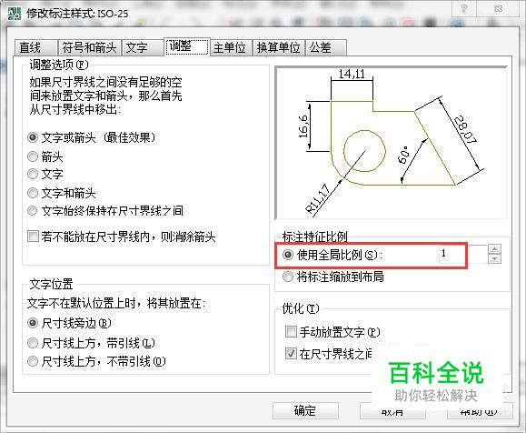Click the global scale value field

coord(463,254)
